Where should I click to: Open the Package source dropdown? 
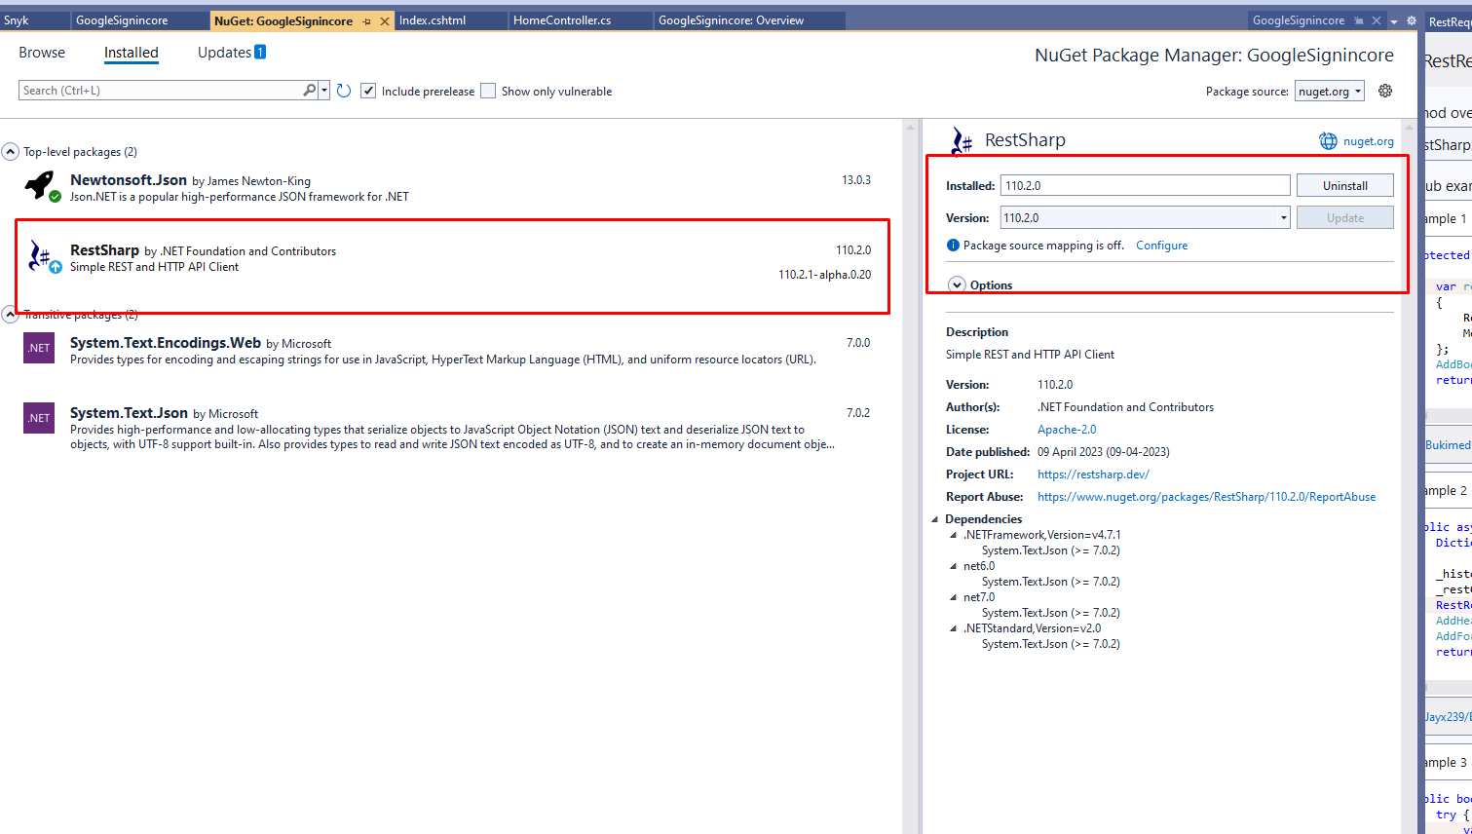tap(1330, 91)
